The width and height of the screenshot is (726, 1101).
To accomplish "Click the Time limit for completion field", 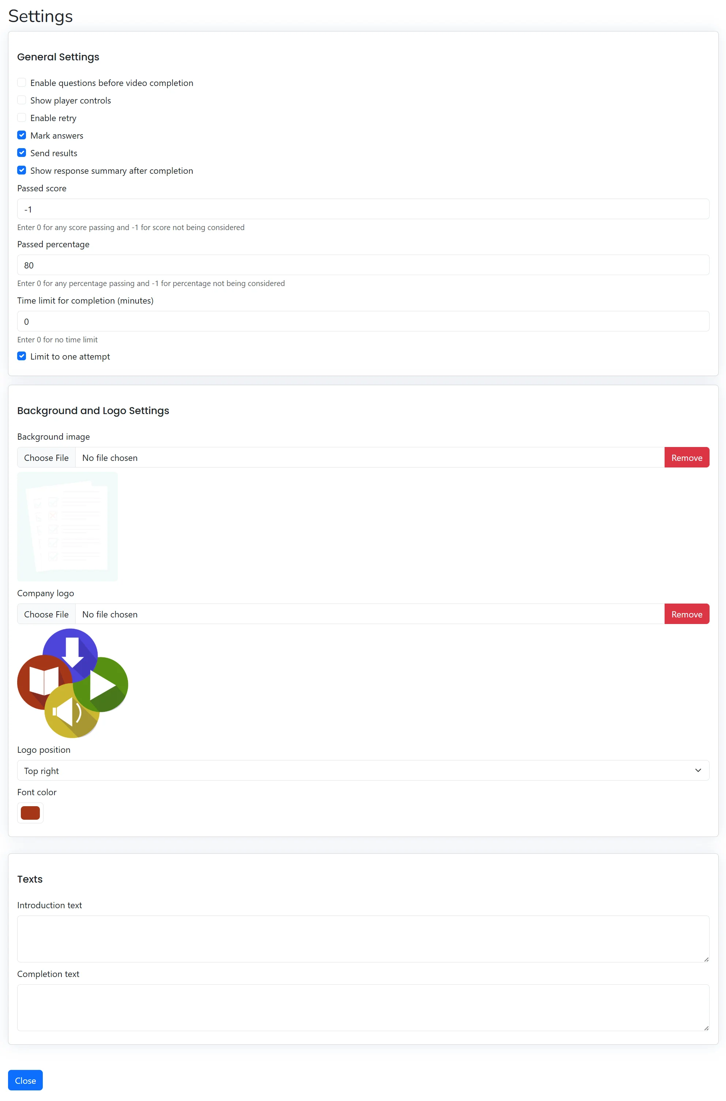I will [363, 321].
